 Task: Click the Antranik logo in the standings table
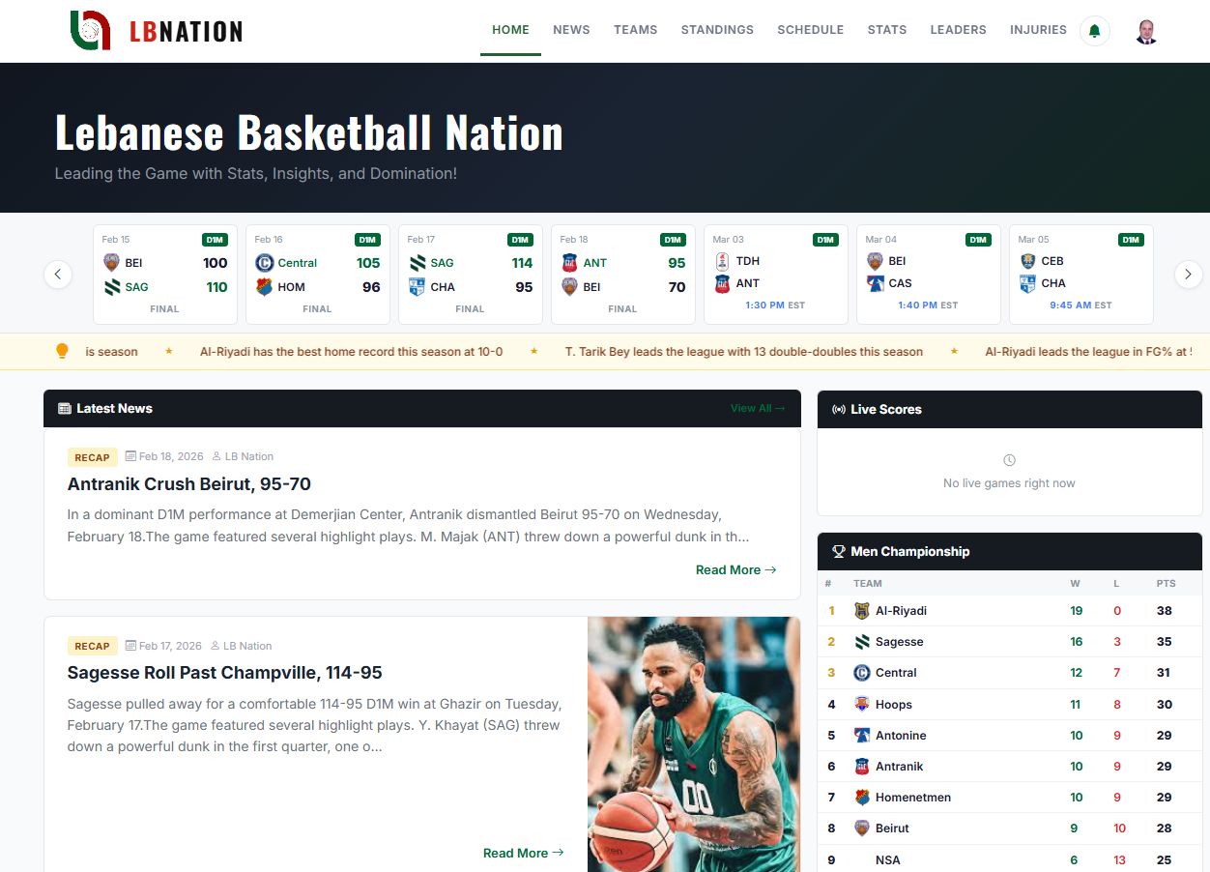(862, 766)
